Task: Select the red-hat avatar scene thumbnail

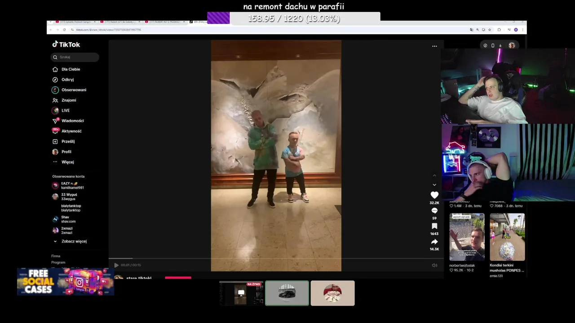Action: [x=332, y=293]
